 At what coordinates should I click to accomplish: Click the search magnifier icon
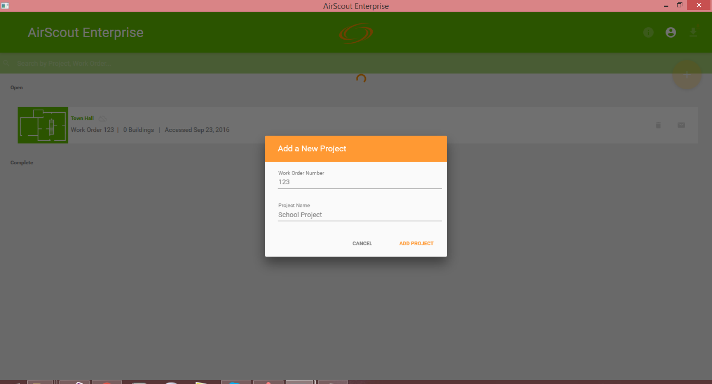pos(6,63)
